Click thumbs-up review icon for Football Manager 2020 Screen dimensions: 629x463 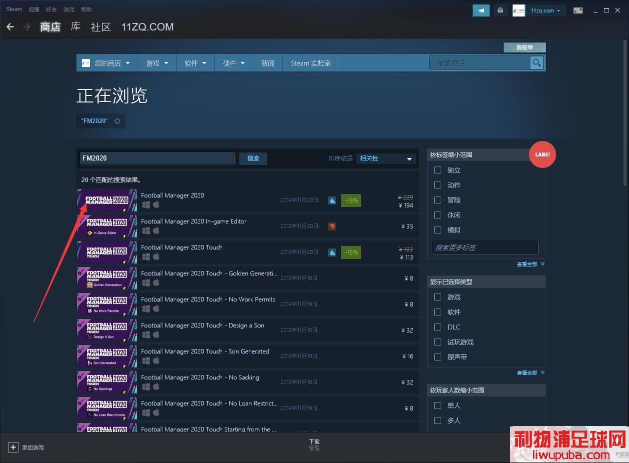tap(332, 200)
